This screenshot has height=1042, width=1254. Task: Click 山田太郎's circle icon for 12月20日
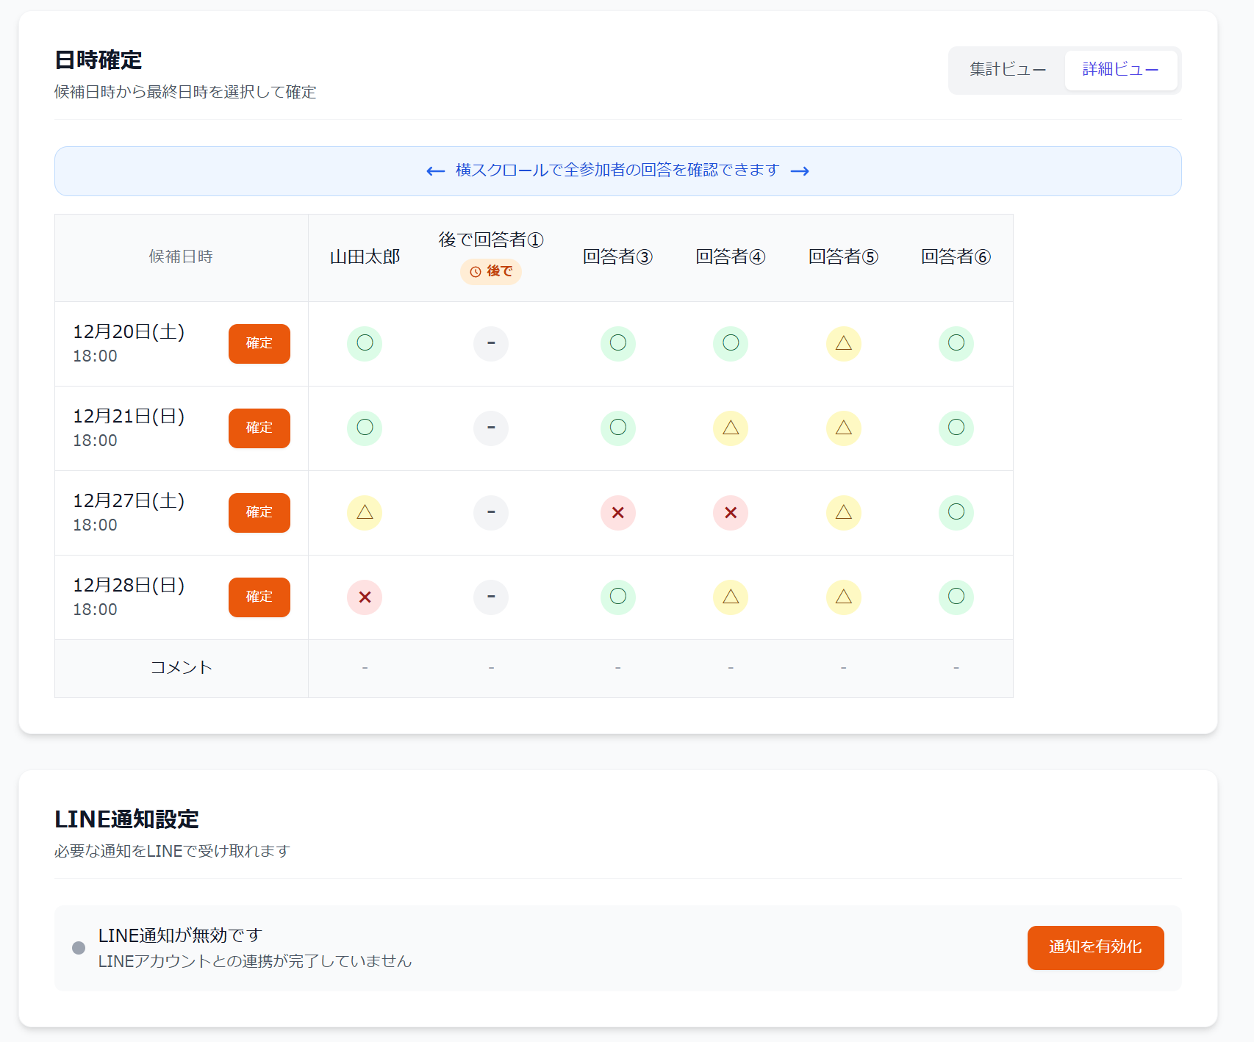pyautogui.click(x=365, y=343)
